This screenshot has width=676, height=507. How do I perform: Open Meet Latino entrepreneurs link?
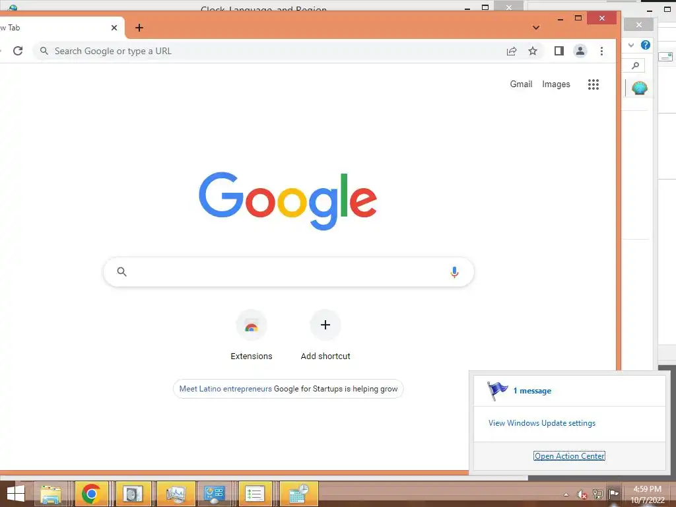point(226,388)
